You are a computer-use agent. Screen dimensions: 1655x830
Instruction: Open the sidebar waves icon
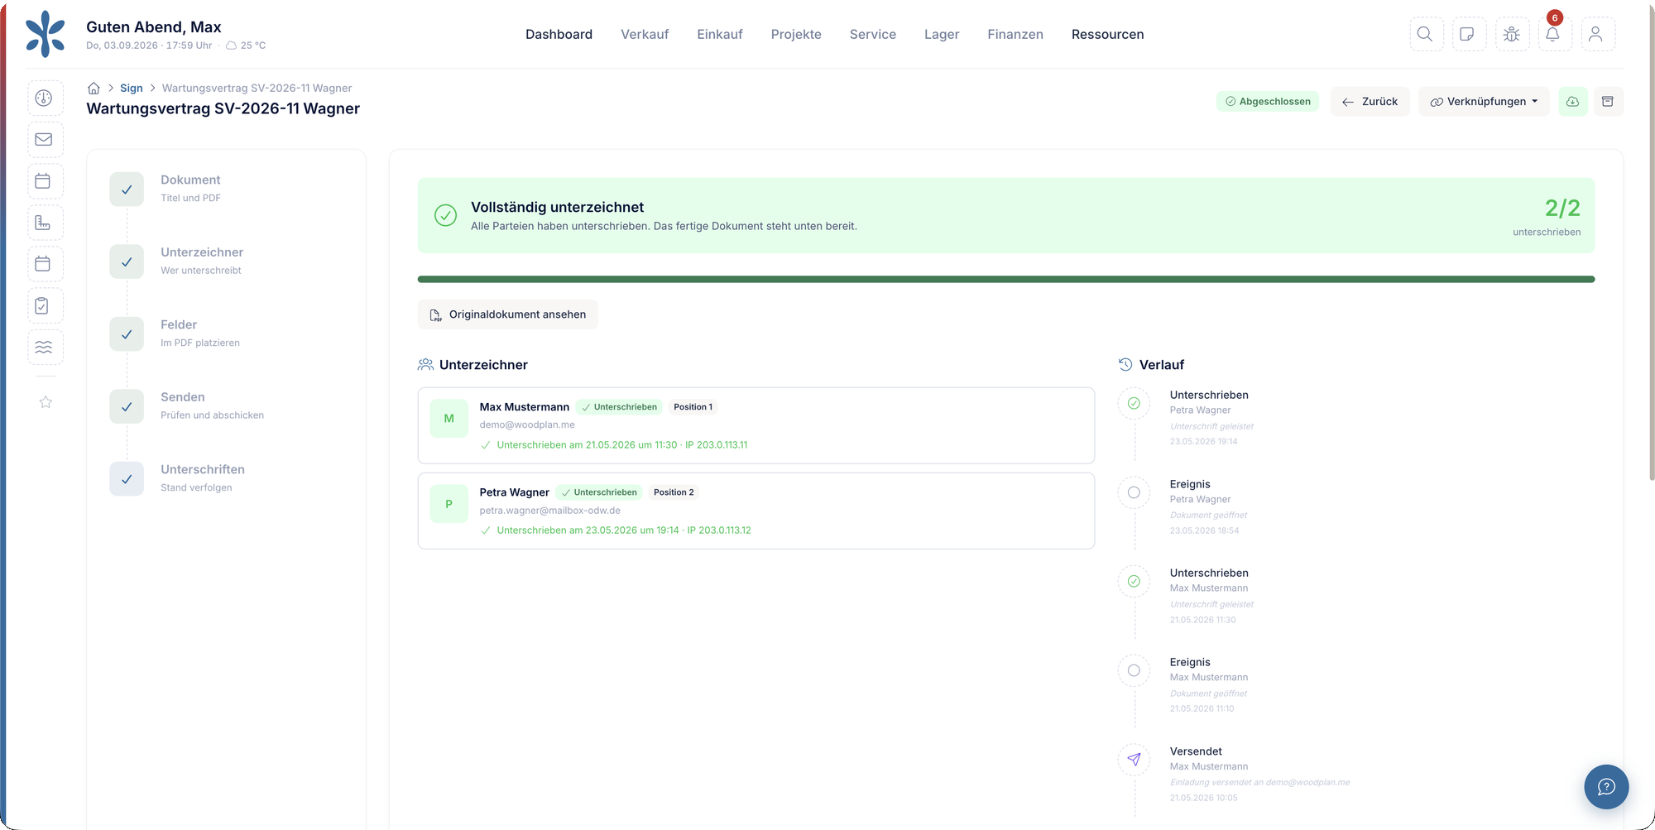(44, 347)
